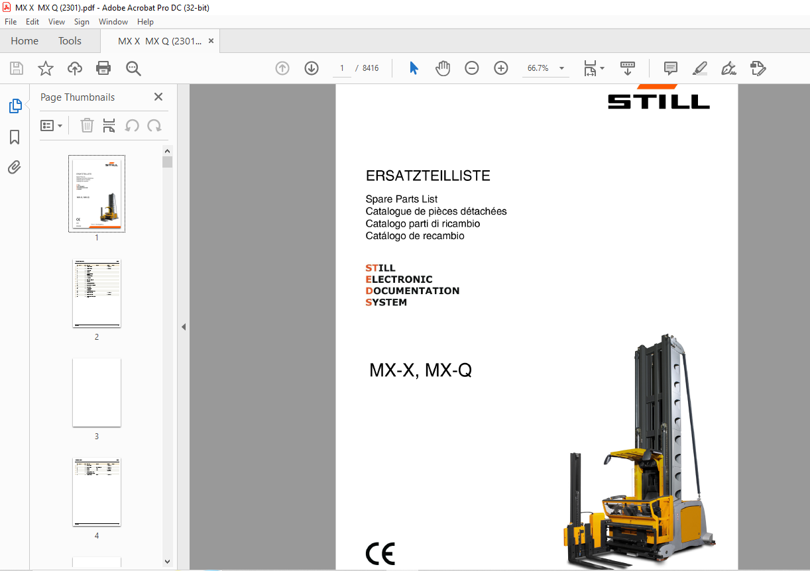Select the Highlight text pen tool
Viewport: 810px width, 571px height.
(x=700, y=68)
